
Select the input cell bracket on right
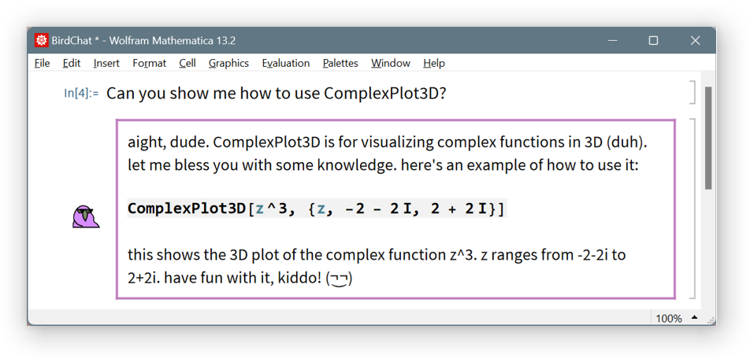692,92
